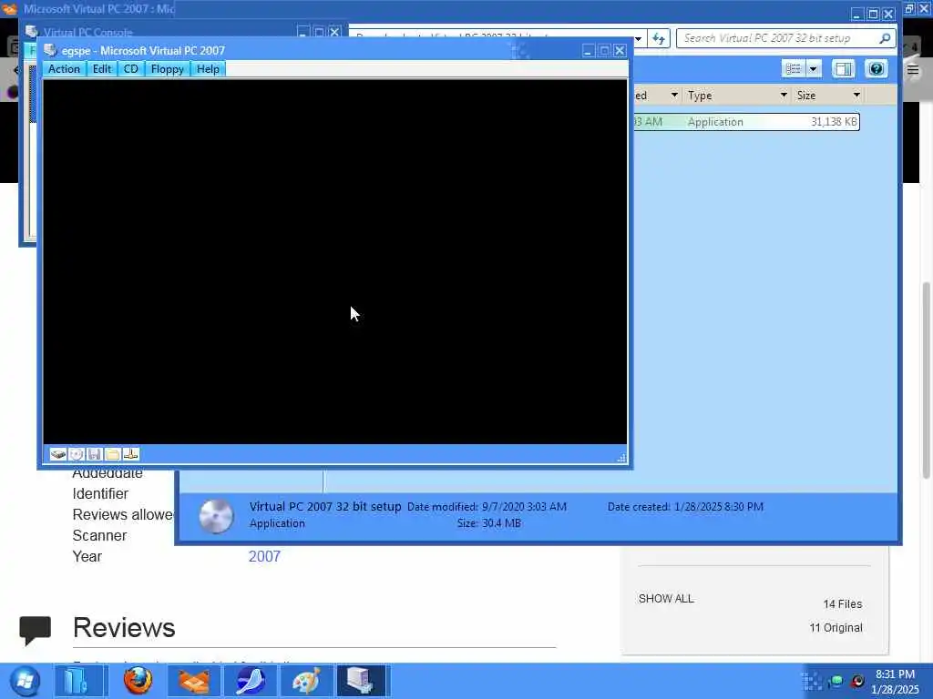This screenshot has height=699, width=933.
Task: Click the taskbar clock showing 8:31 PM
Action: [x=895, y=682]
